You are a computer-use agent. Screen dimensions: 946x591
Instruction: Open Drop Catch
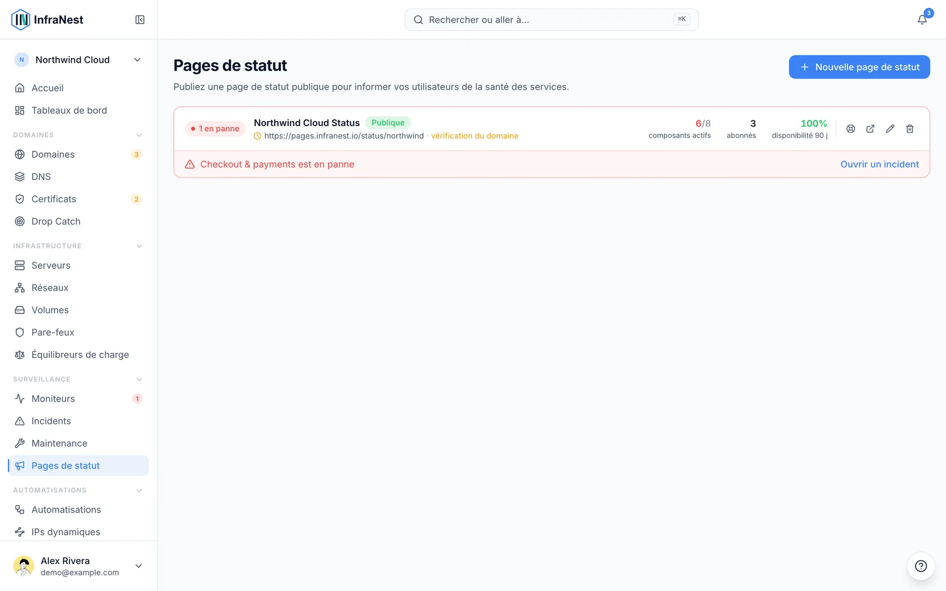(78, 221)
